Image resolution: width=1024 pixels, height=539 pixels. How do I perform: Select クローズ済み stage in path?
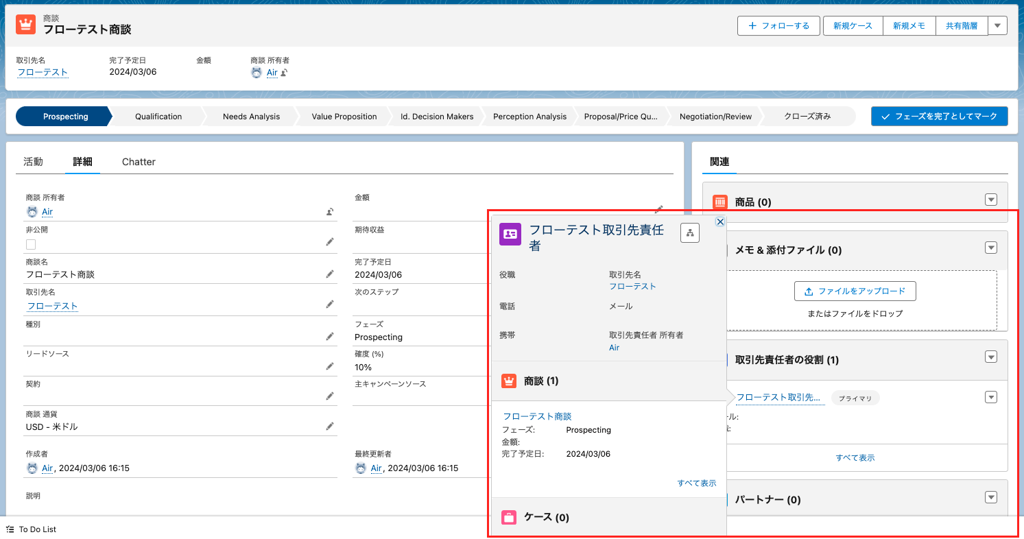tap(807, 117)
